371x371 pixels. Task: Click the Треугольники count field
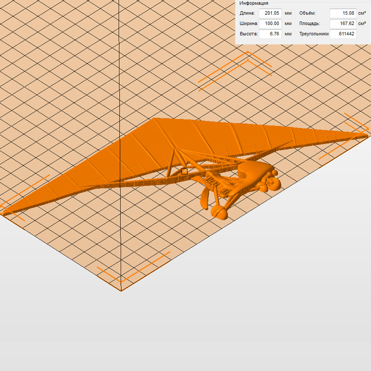[343, 34]
